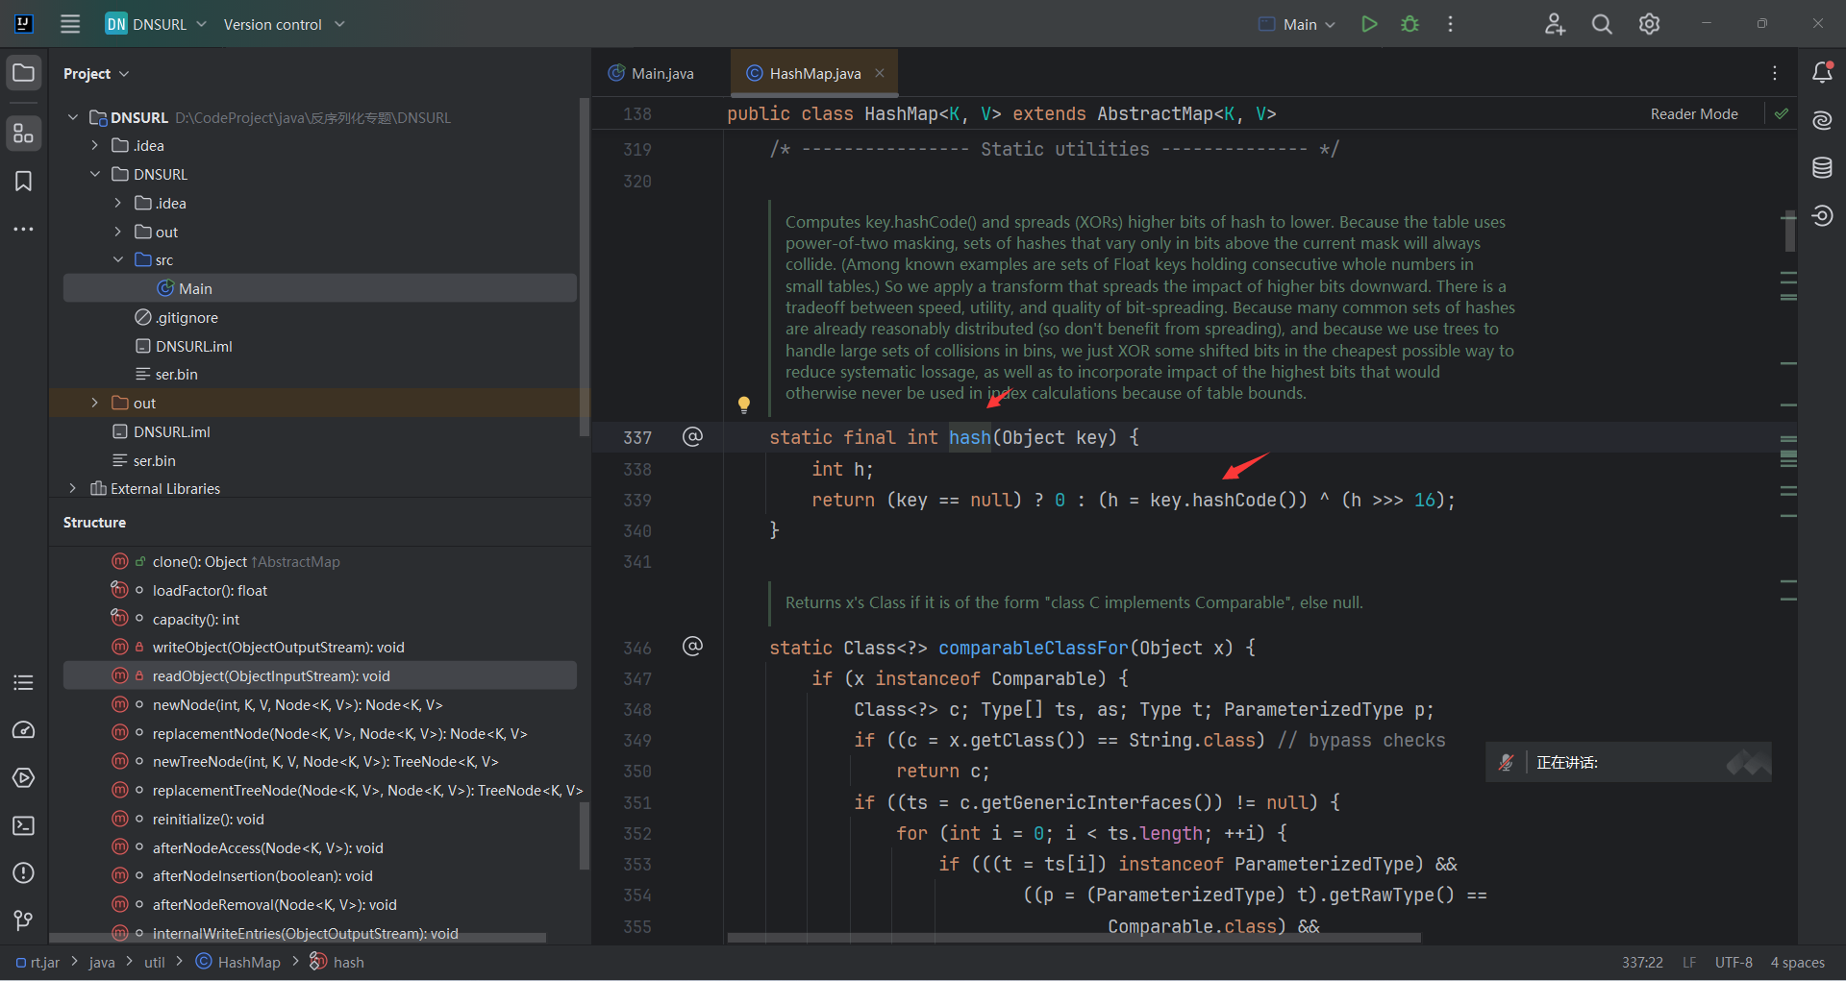The width and height of the screenshot is (1846, 981).
Task: Open the Bookmarks tool window
Action: tap(24, 182)
